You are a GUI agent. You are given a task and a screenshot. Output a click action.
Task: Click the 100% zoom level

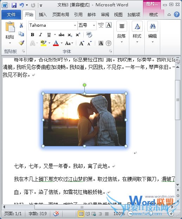coord(119,213)
